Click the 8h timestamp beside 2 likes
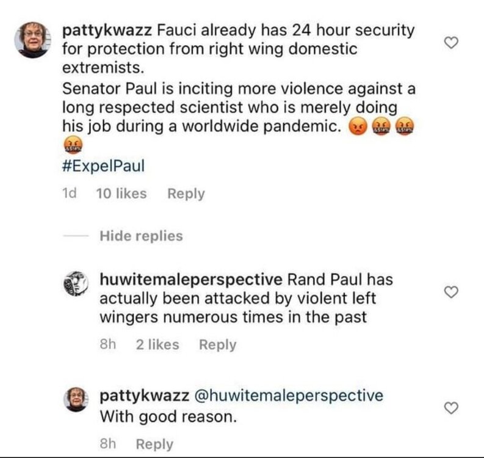This screenshot has width=484, height=458. coord(107,344)
